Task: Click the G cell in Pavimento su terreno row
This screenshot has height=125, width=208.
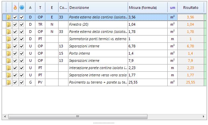Action: pos(30,83)
